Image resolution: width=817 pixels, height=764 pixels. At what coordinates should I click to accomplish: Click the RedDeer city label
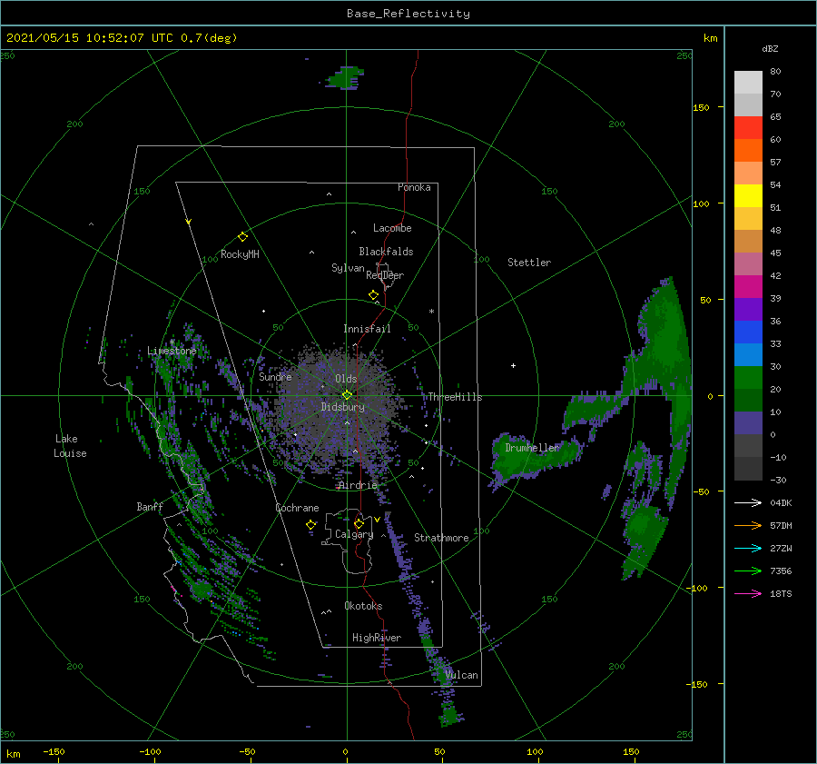click(x=385, y=275)
